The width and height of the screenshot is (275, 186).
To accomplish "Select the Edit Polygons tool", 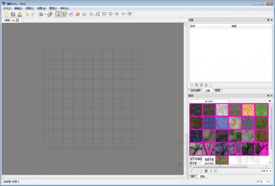I will click(97, 15).
